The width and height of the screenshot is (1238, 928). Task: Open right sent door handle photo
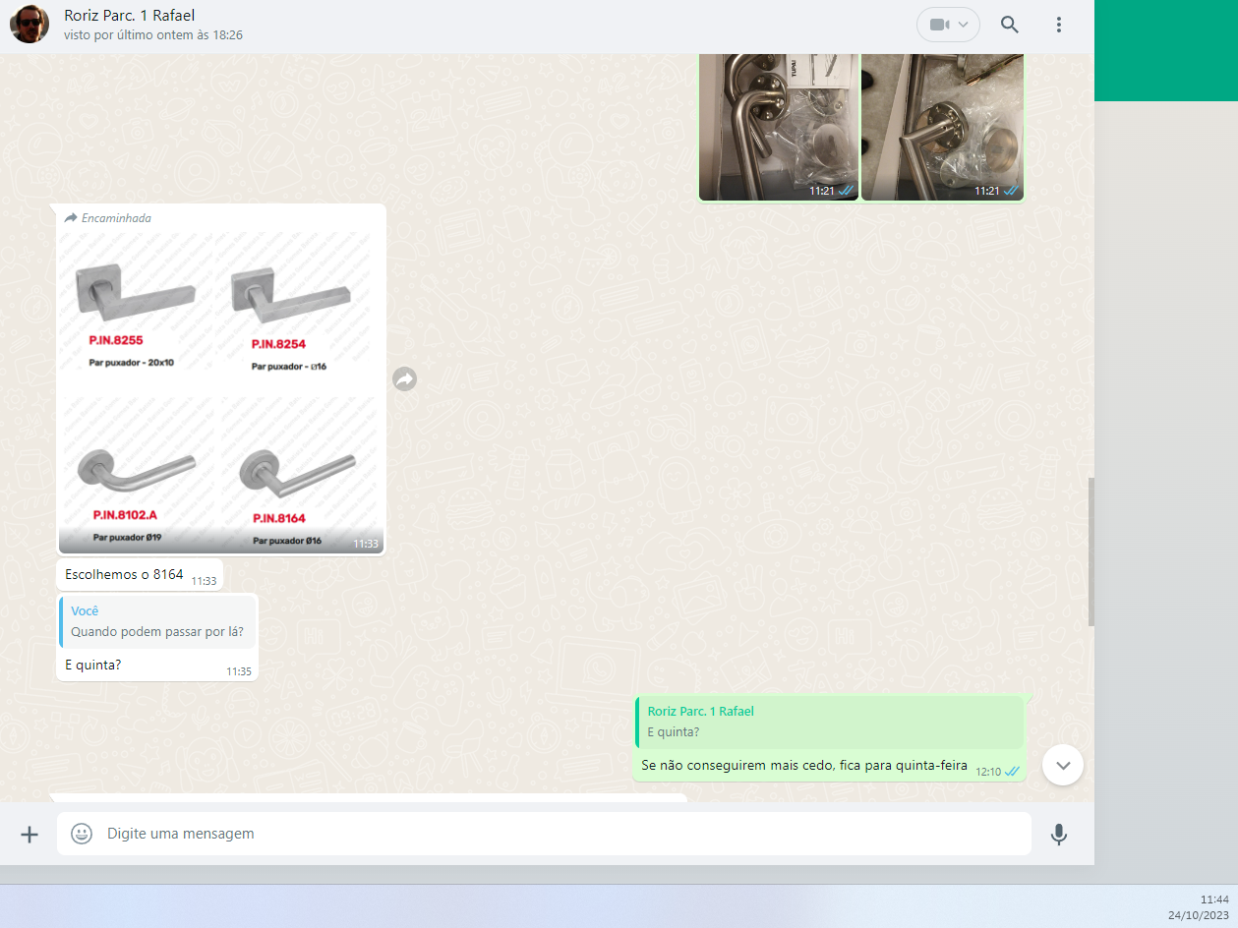[942, 126]
